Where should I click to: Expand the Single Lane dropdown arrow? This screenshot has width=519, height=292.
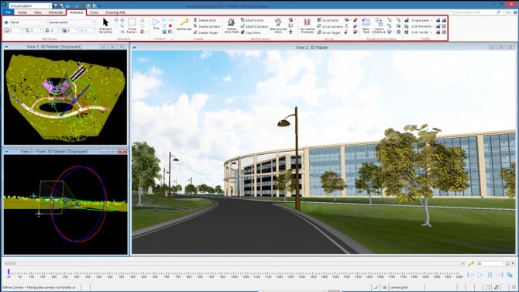pyautogui.click(x=431, y=21)
